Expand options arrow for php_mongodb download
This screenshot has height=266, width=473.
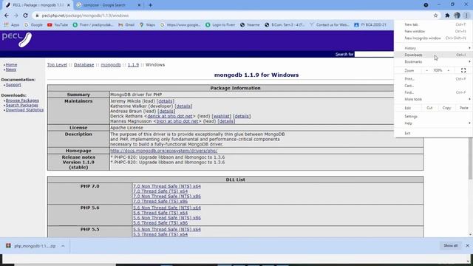pyautogui.click(x=63, y=246)
